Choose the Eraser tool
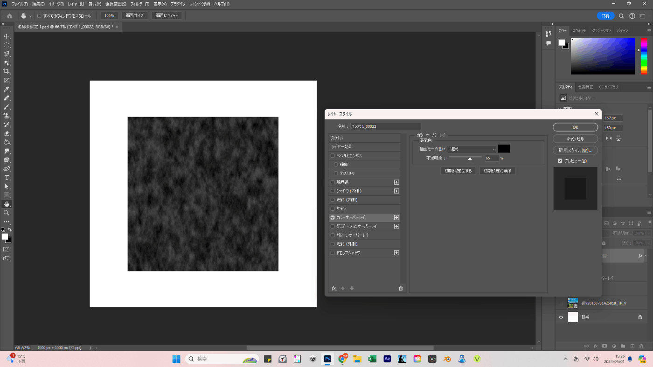This screenshot has width=653, height=367. (x=7, y=133)
